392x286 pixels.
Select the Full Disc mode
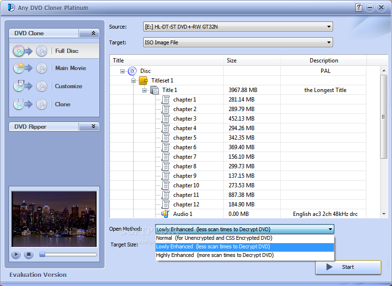[54, 51]
